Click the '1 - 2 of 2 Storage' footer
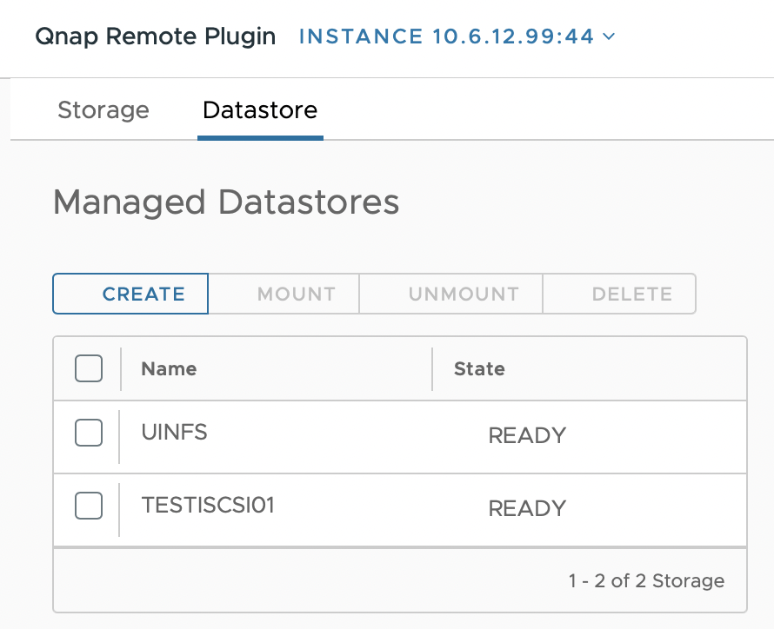 646,580
